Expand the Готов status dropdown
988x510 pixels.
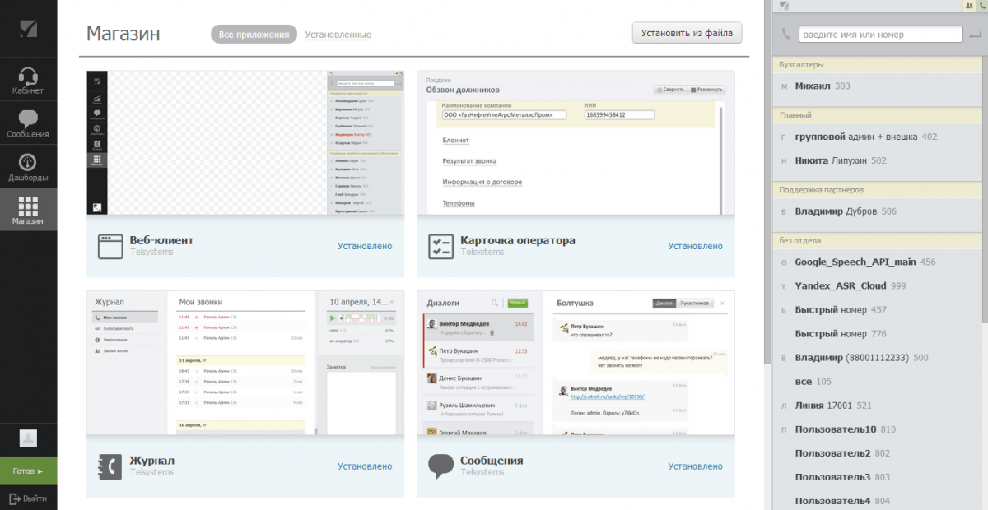[28, 471]
